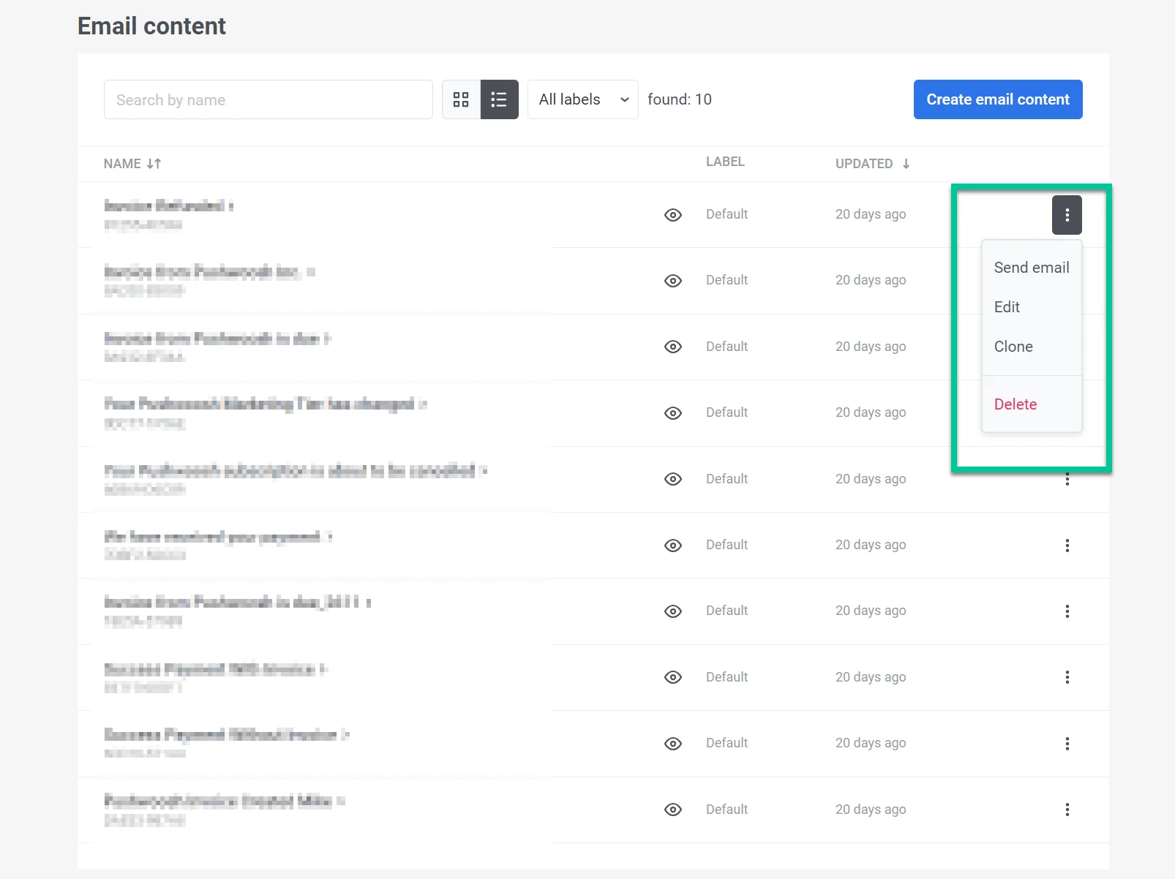Focus the Search by name field
Viewport: 1175px width, 879px height.
point(268,99)
